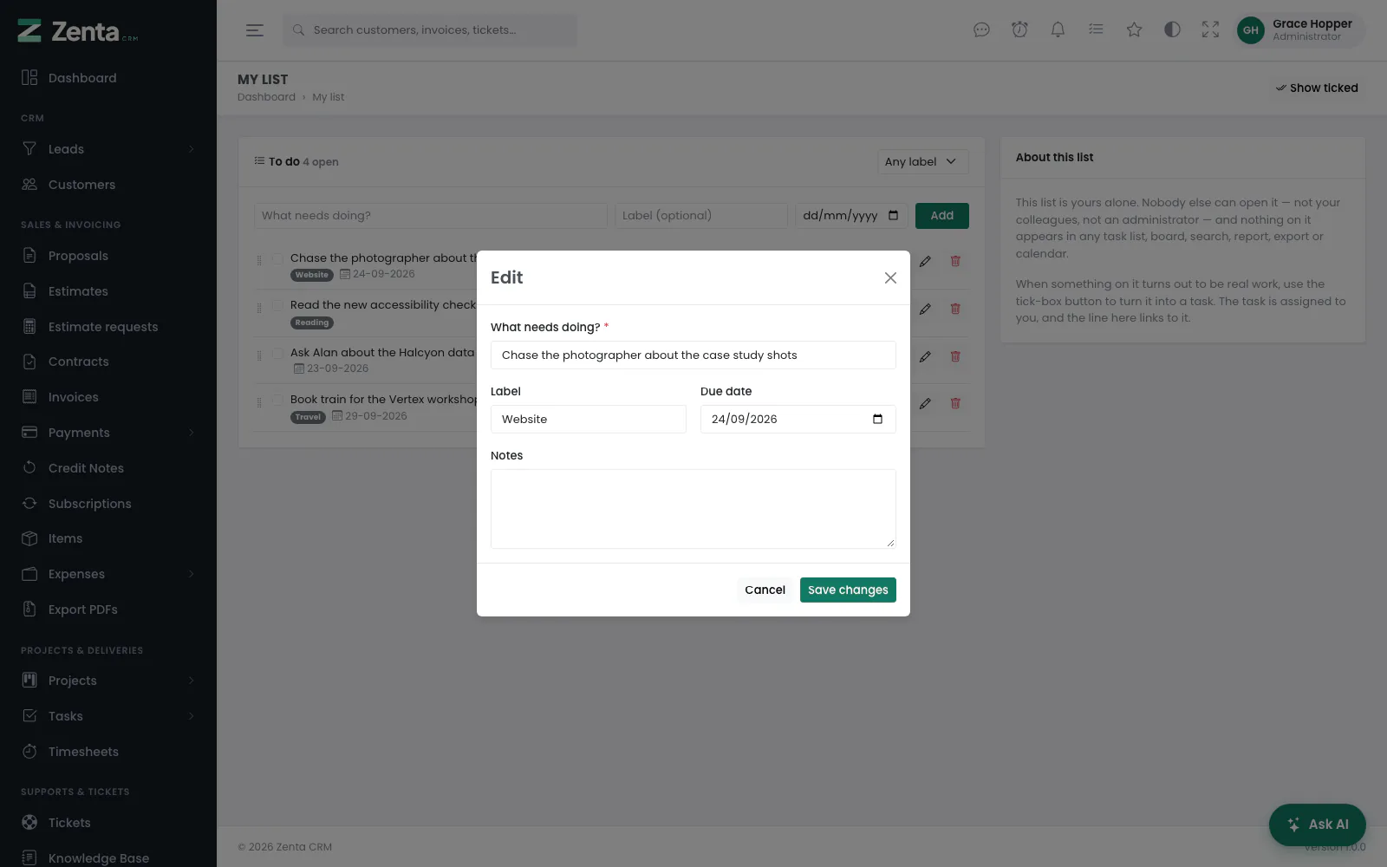The width and height of the screenshot is (1387, 867).
Task: Open the calendar picker in Due date field
Action: (x=877, y=419)
